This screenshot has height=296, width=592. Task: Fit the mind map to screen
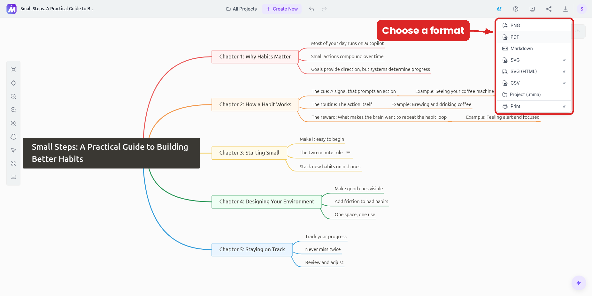pyautogui.click(x=13, y=70)
